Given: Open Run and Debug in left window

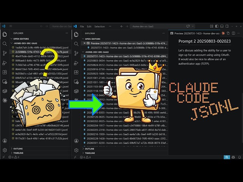Looking at the screenshot, I should pos(5,63).
